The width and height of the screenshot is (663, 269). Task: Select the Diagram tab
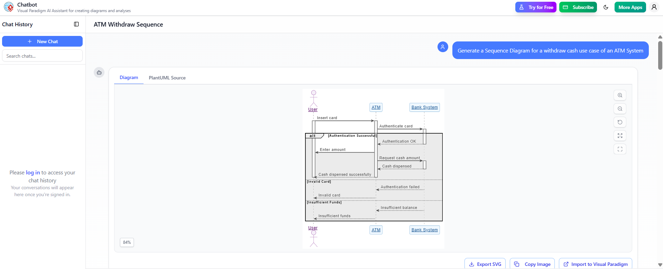tap(129, 78)
